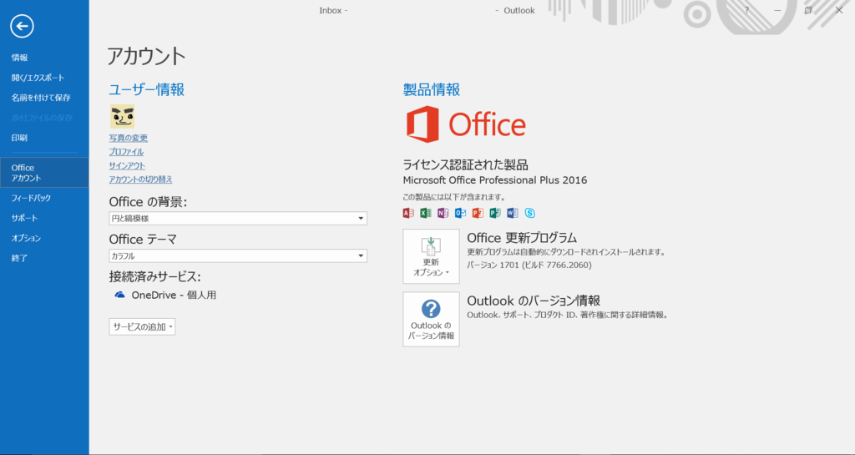
Task: Click the バージョン 1701 build text
Action: (x=529, y=265)
